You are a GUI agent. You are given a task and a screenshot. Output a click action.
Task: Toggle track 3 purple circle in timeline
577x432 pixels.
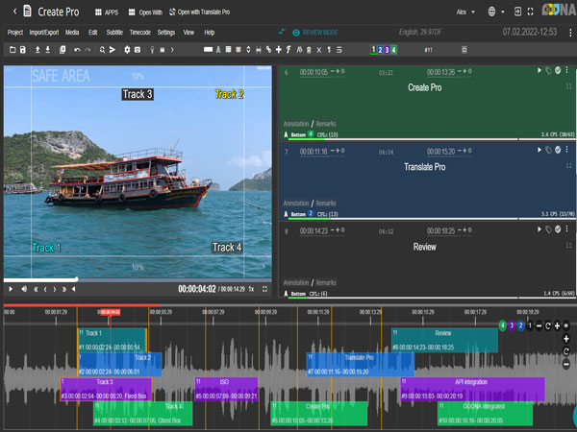tap(512, 325)
